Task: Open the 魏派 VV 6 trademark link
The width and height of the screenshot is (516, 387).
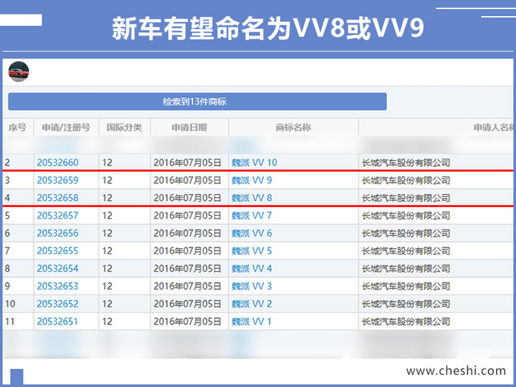Action: click(252, 233)
